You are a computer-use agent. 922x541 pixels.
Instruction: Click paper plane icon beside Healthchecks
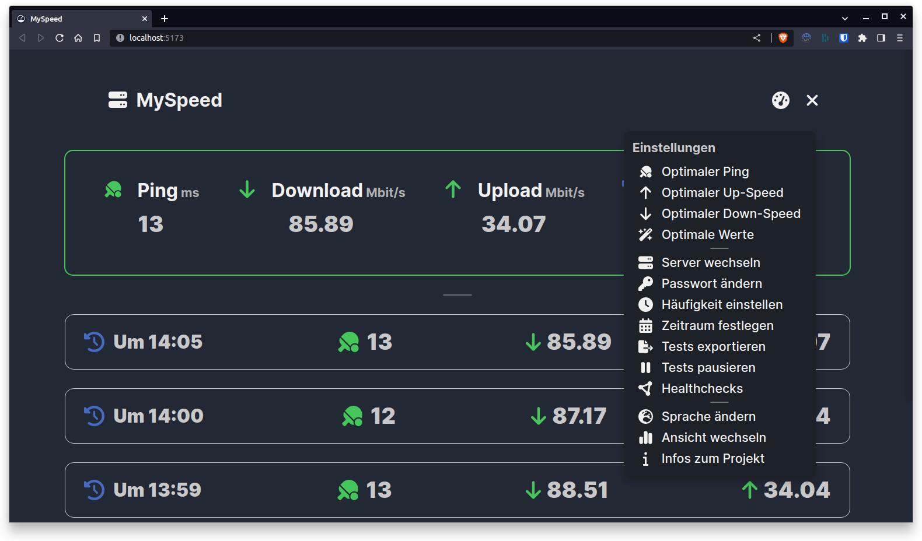click(x=645, y=388)
